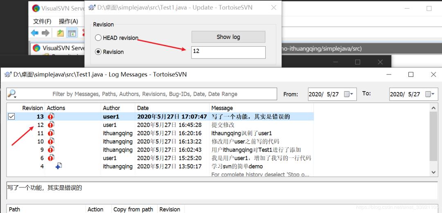Viewport: 442px width, 213px height.
Task: Click the filter search magnifier icon
Action: (12, 94)
